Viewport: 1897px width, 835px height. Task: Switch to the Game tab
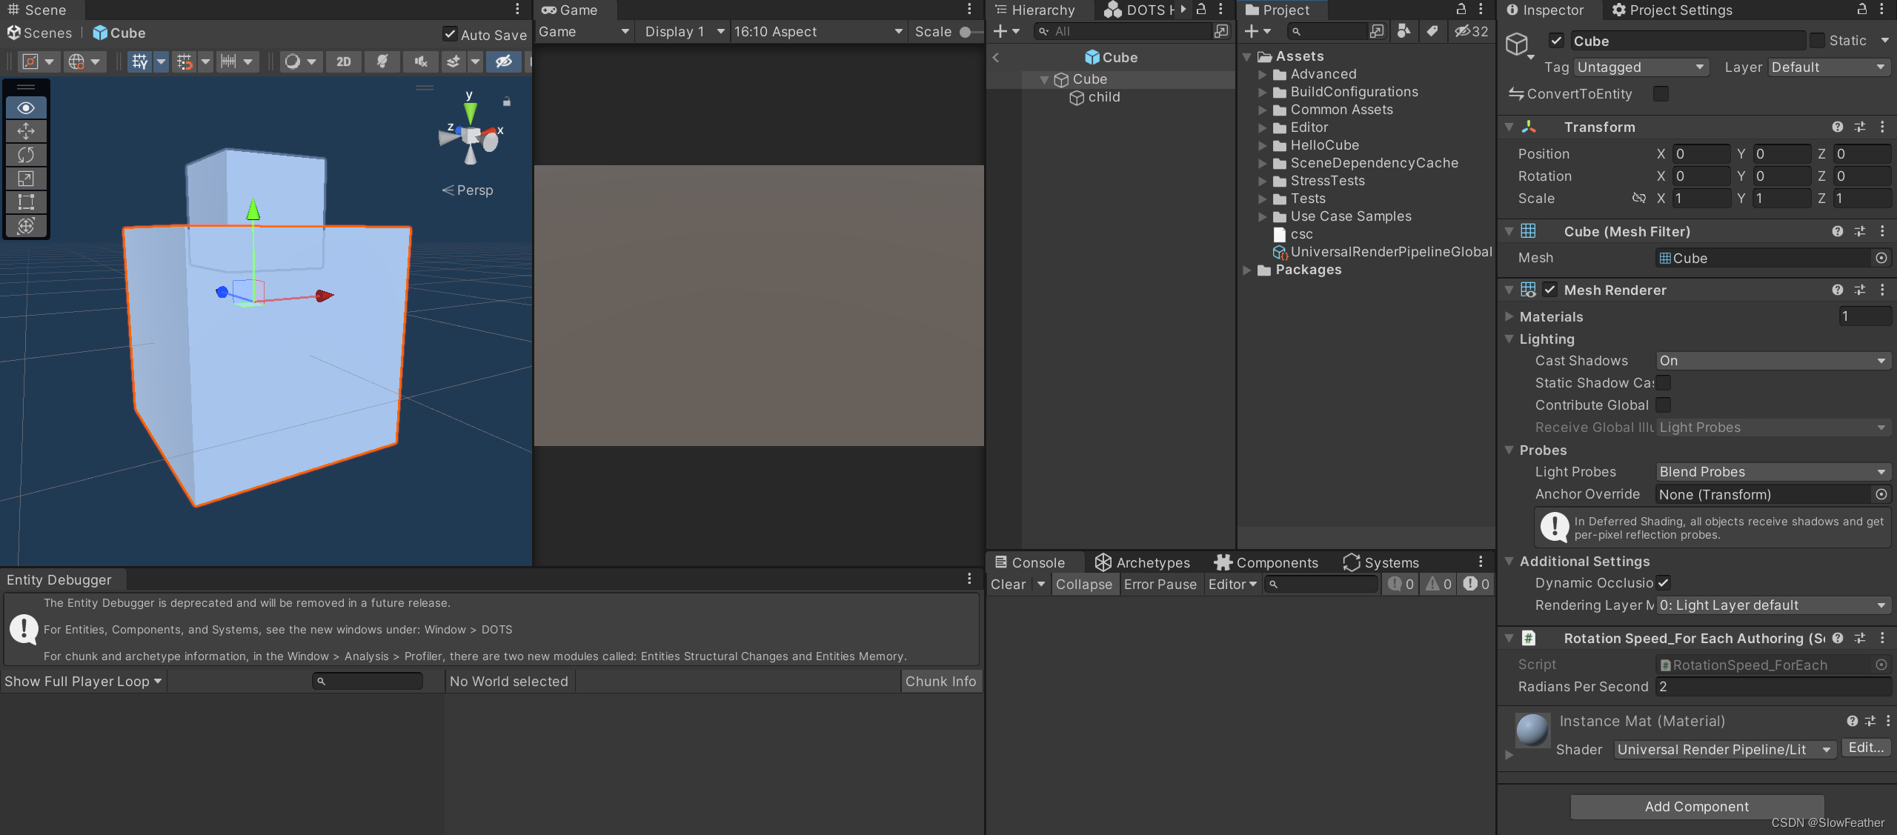tap(570, 10)
